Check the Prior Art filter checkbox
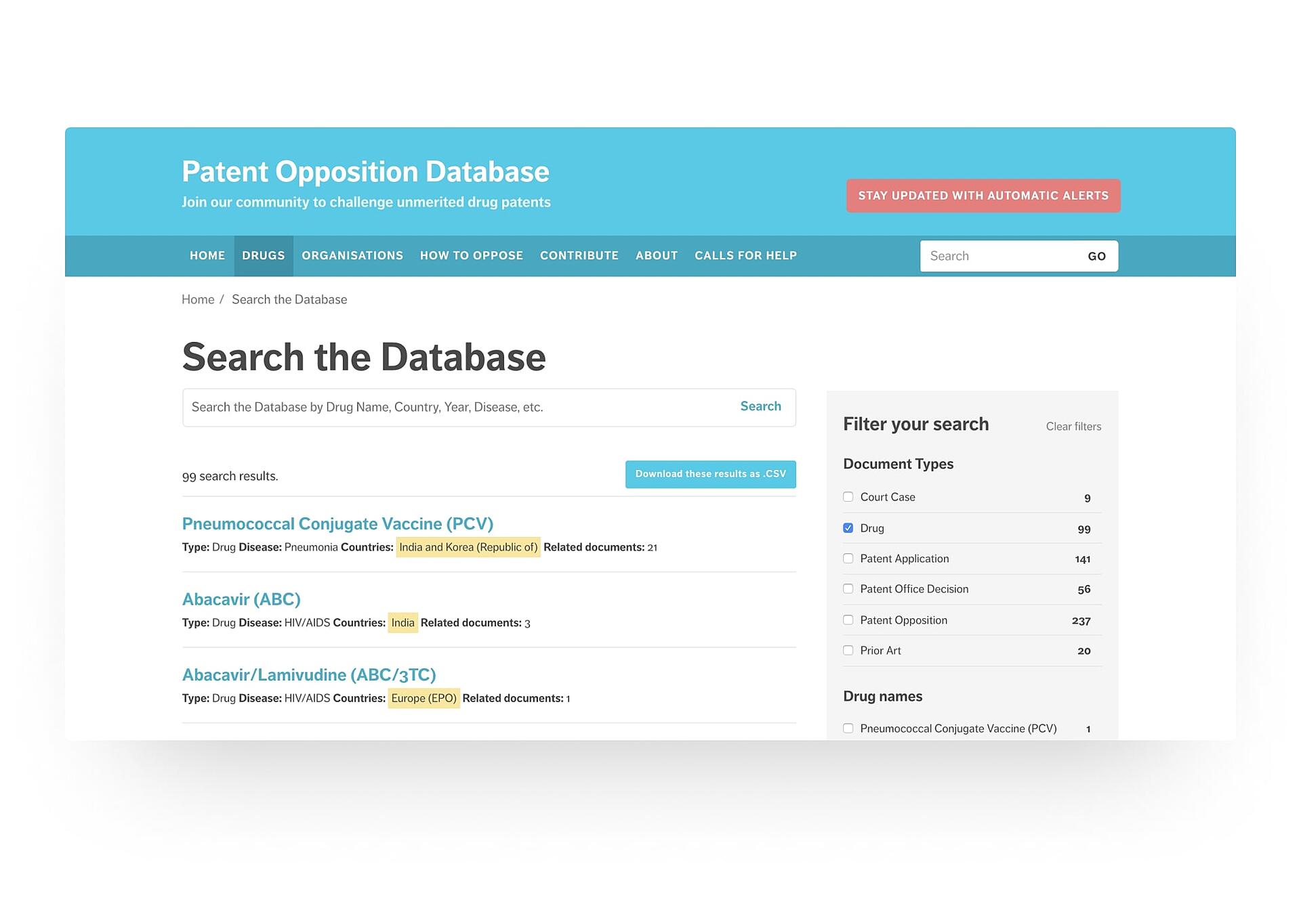This screenshot has height=910, width=1301. [x=848, y=651]
